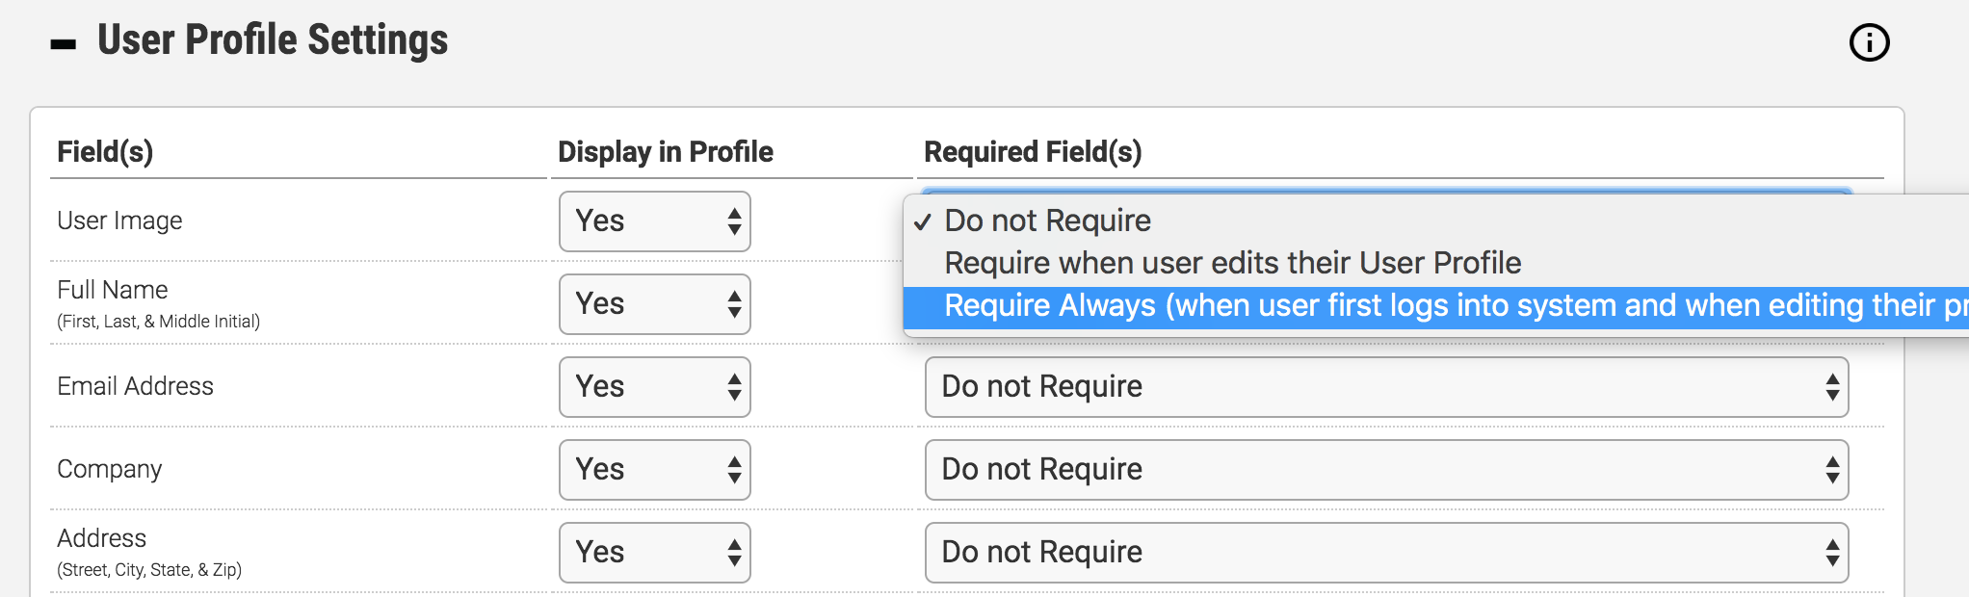This screenshot has height=597, width=1969.
Task: Collapse the User Profile Settings section
Action: [x=64, y=44]
